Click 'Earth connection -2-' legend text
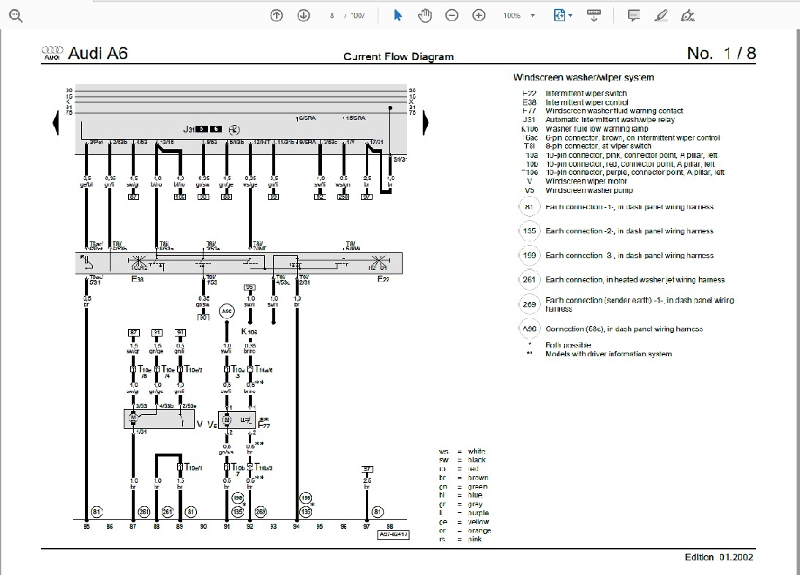Screen dimensions: 800x575 pyautogui.click(x=629, y=231)
